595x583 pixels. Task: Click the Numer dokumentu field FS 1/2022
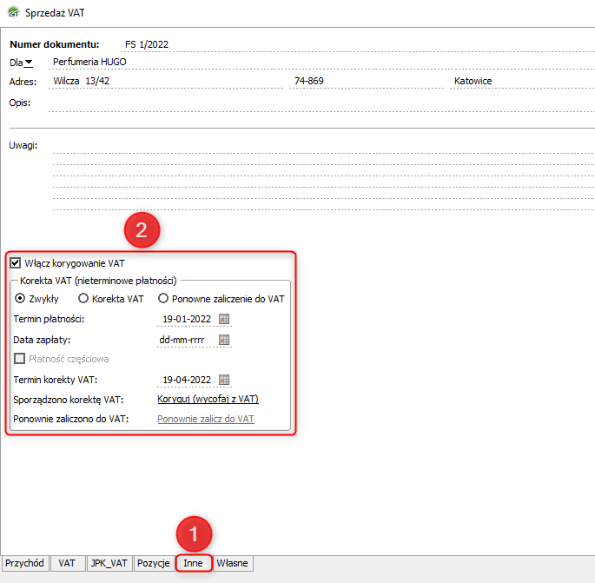[358, 45]
